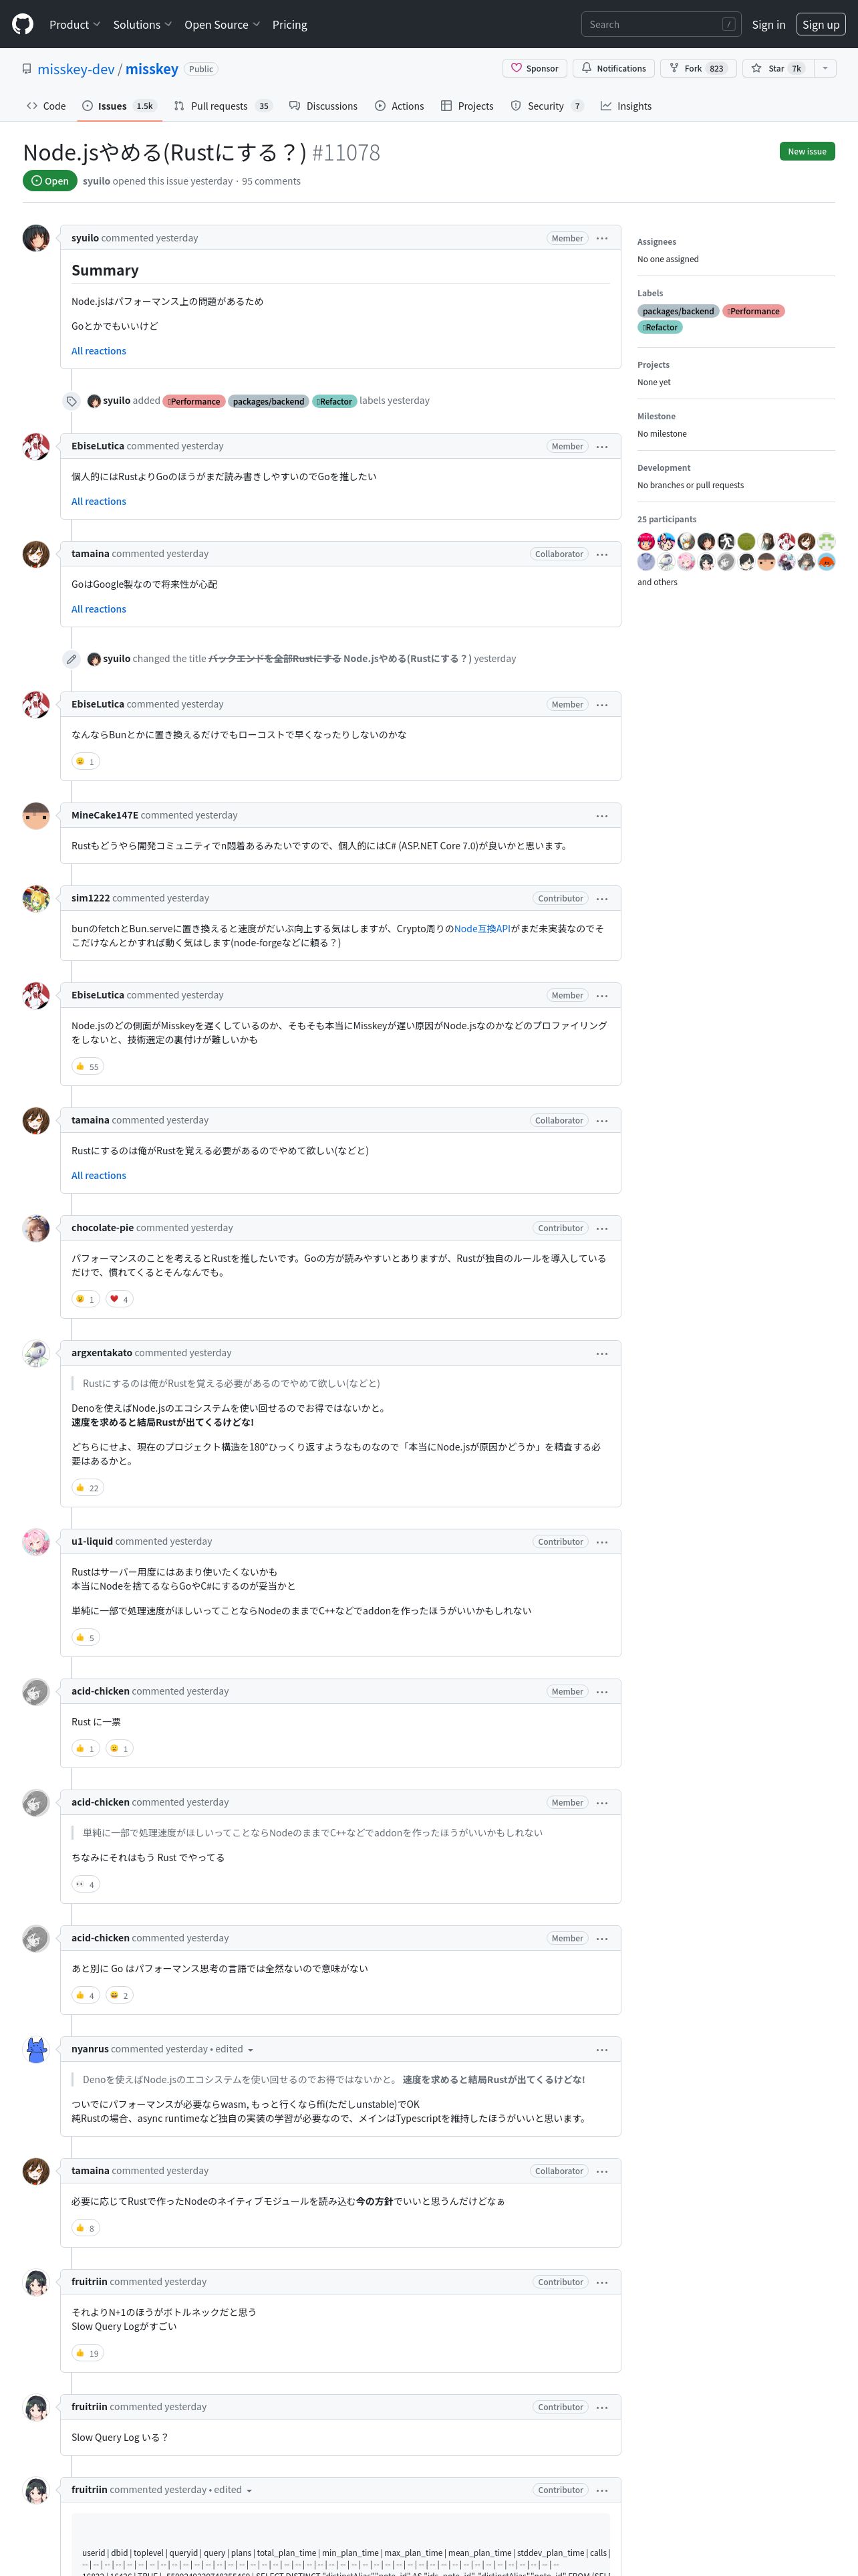Expand the Open Source menu

click(222, 24)
